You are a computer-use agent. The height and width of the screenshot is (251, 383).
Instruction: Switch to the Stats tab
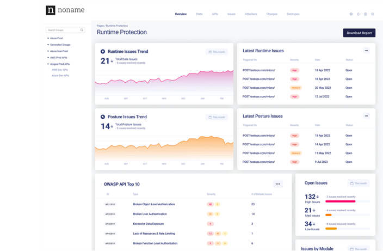199,14
